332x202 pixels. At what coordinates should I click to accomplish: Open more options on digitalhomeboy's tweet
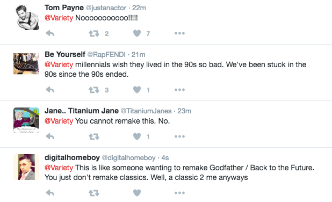pyautogui.click(x=179, y=193)
